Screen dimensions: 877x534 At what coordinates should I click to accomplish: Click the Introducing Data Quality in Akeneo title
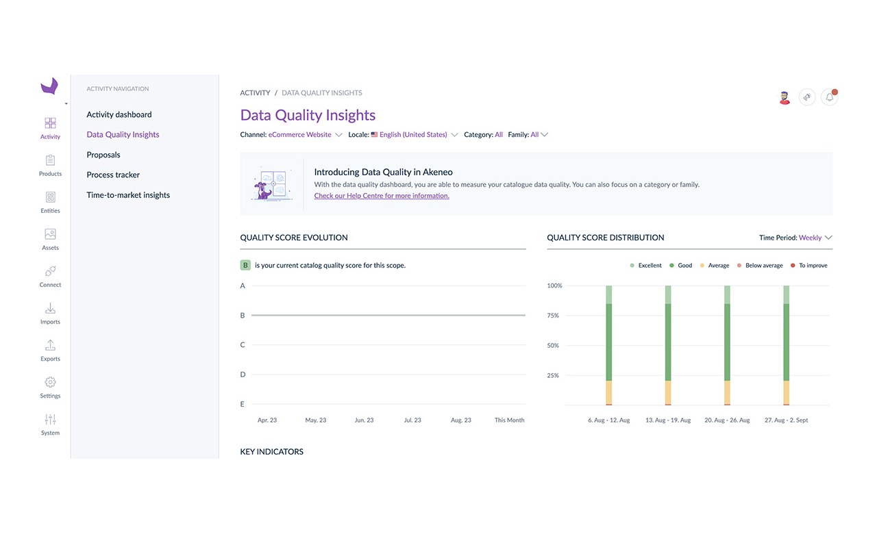click(x=384, y=172)
